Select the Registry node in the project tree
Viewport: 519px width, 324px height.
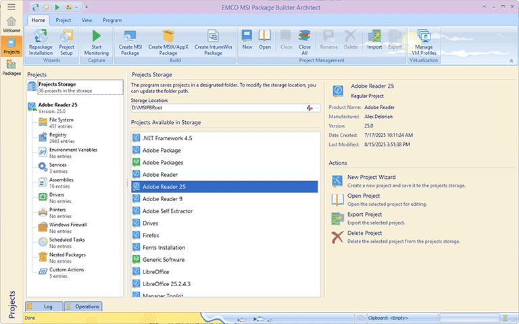pyautogui.click(x=58, y=135)
